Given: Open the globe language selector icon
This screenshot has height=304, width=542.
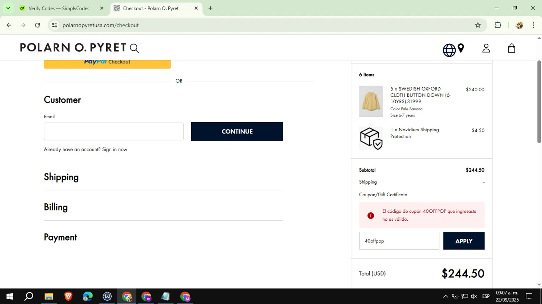Looking at the screenshot, I should tap(449, 50).
